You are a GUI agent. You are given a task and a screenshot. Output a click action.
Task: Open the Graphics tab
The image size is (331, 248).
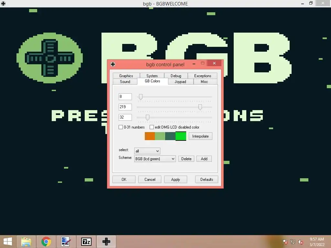click(126, 76)
